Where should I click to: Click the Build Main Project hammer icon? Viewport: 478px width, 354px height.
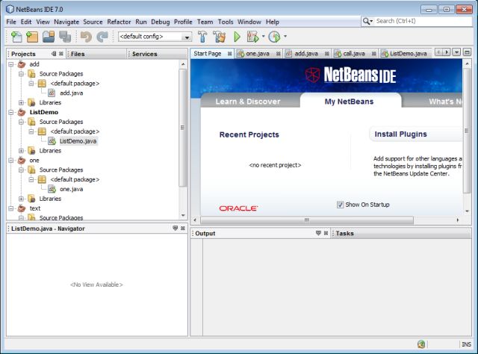tap(202, 37)
